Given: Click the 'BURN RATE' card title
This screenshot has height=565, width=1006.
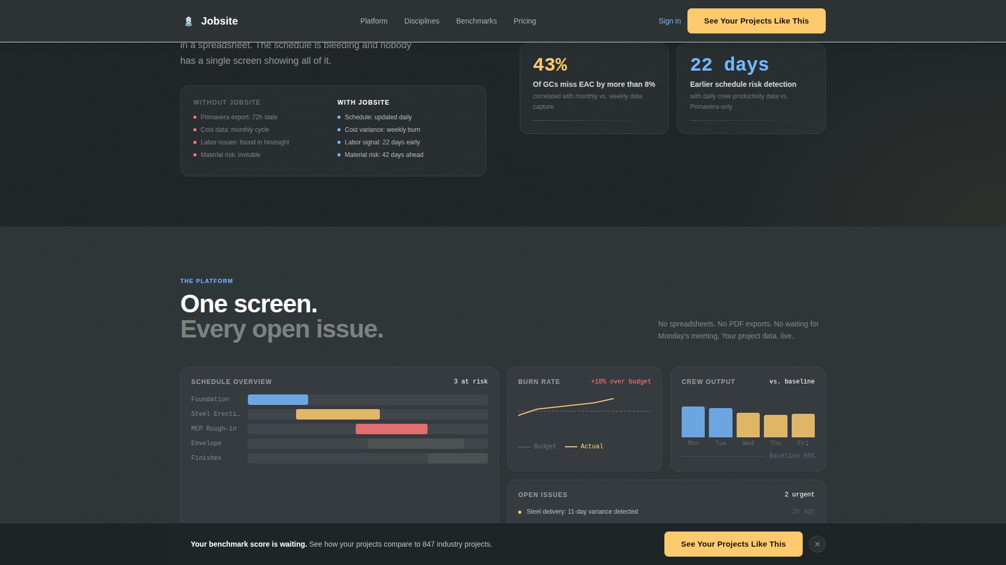Looking at the screenshot, I should [539, 382].
